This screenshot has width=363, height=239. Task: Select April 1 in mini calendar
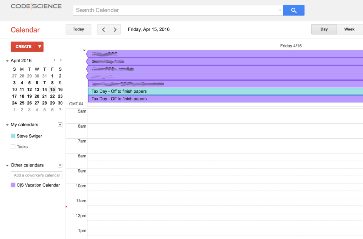[52, 76]
